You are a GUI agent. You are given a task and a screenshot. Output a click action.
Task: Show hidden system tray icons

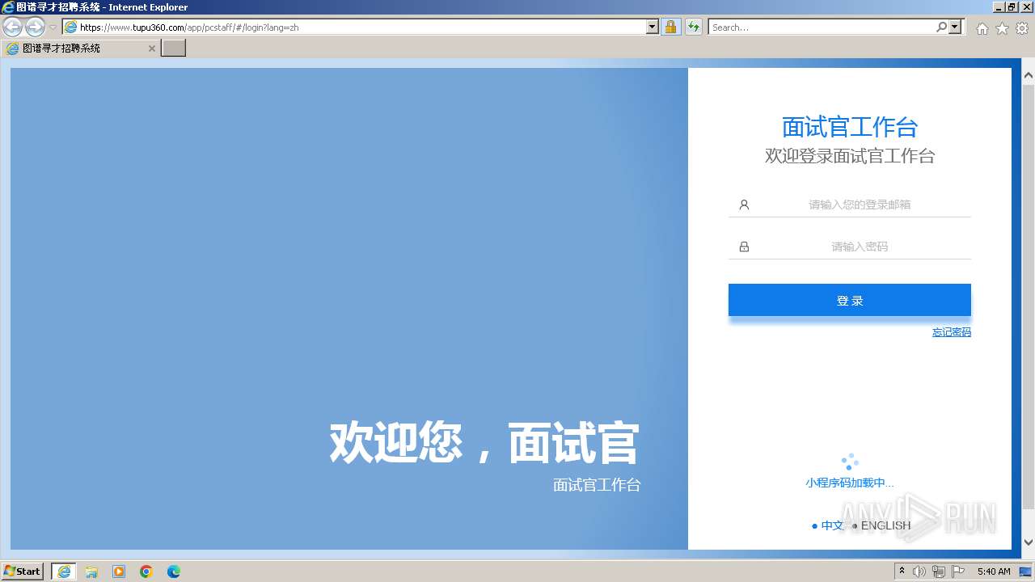pos(902,571)
